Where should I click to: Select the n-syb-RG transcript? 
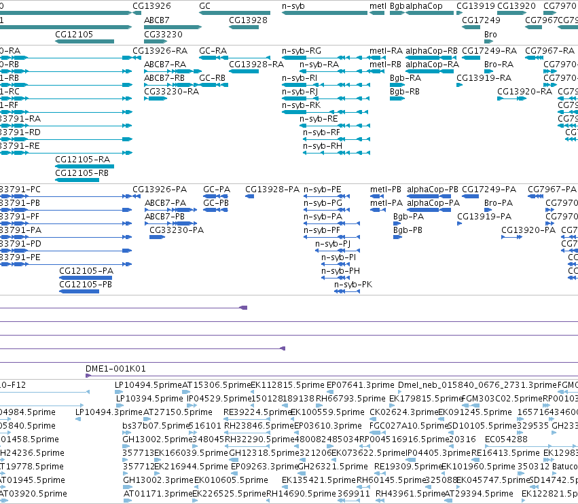301,51
